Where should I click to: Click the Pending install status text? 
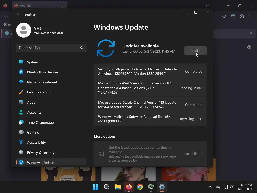pos(191,88)
